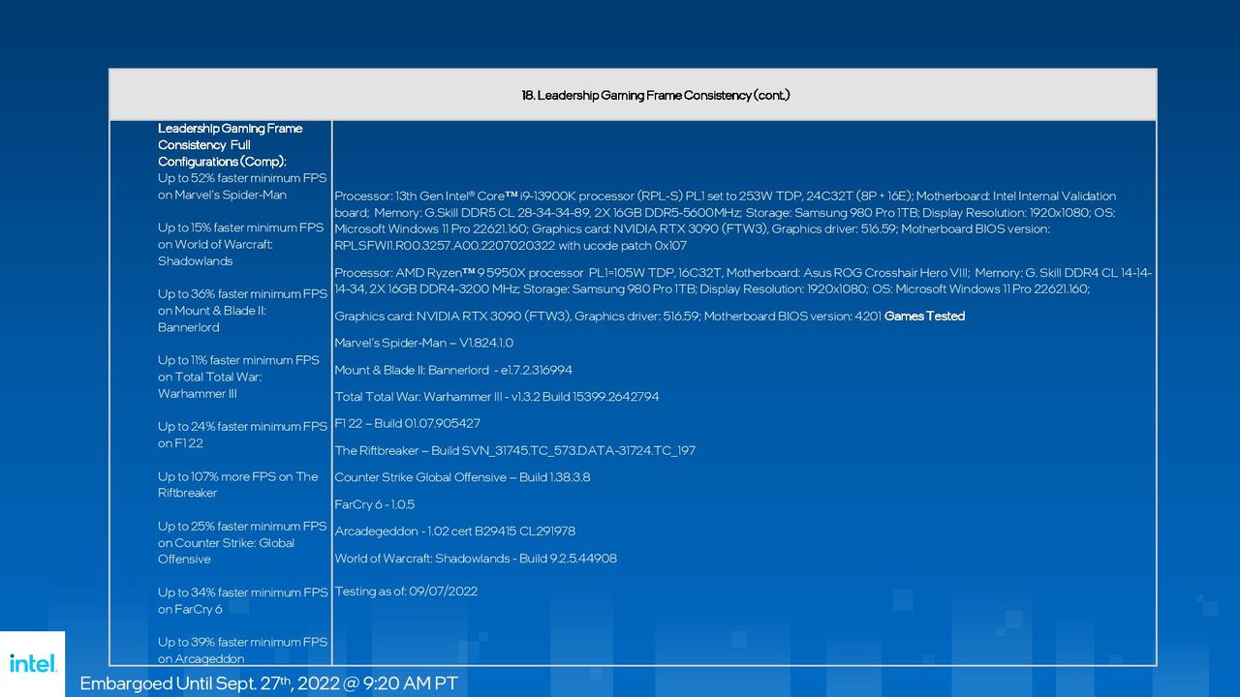1240x697 pixels.
Task: Click 'Up to 107% more FPS on The Riftbreaker'
Action: [238, 484]
